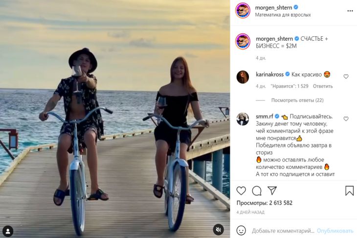Click "Ответить" under karinakross comment
This screenshot has width=357, height=238.
[x=323, y=86]
